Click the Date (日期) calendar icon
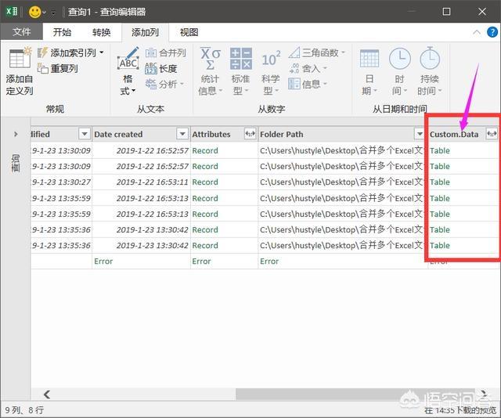Screen dimensions: 501x418 tap(369, 59)
